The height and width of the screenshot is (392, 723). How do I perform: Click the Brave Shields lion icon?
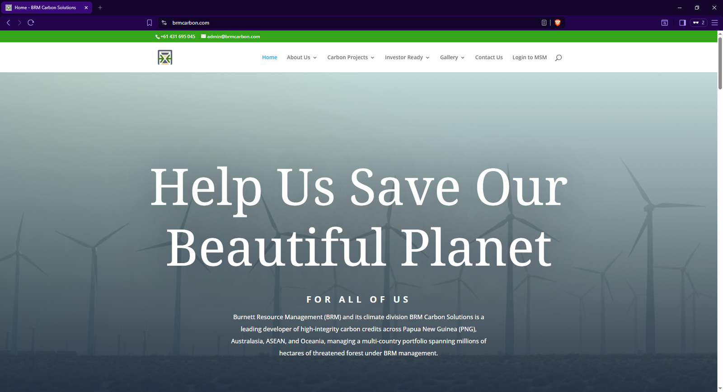(x=558, y=23)
